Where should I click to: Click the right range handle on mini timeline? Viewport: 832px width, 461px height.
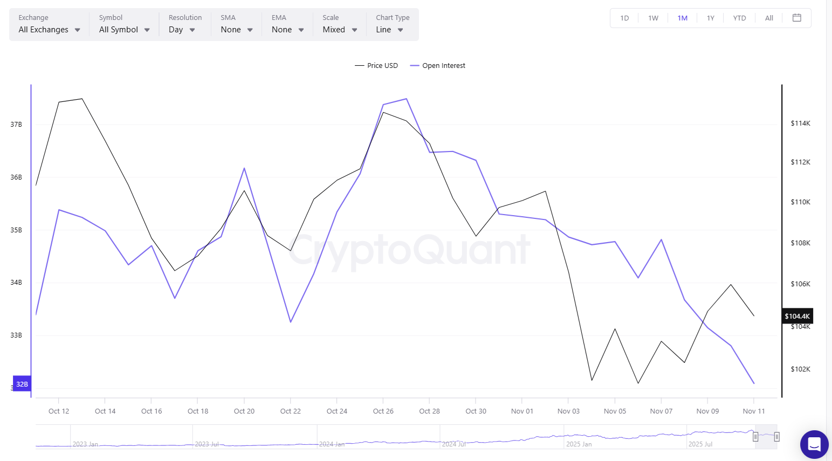point(776,437)
